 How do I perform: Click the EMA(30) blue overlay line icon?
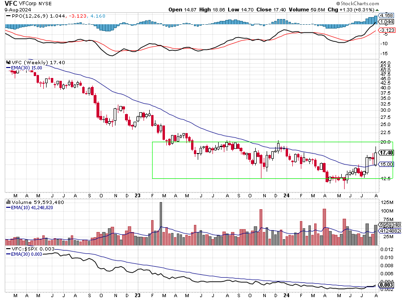click(x=9, y=68)
